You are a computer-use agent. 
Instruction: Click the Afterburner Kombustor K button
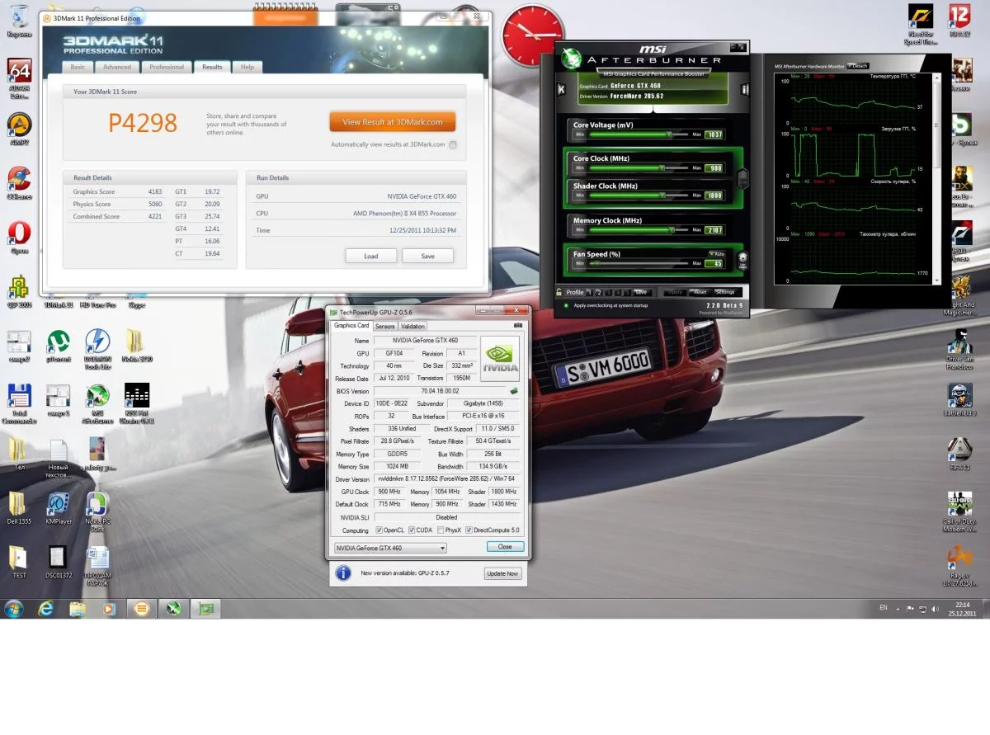click(562, 89)
